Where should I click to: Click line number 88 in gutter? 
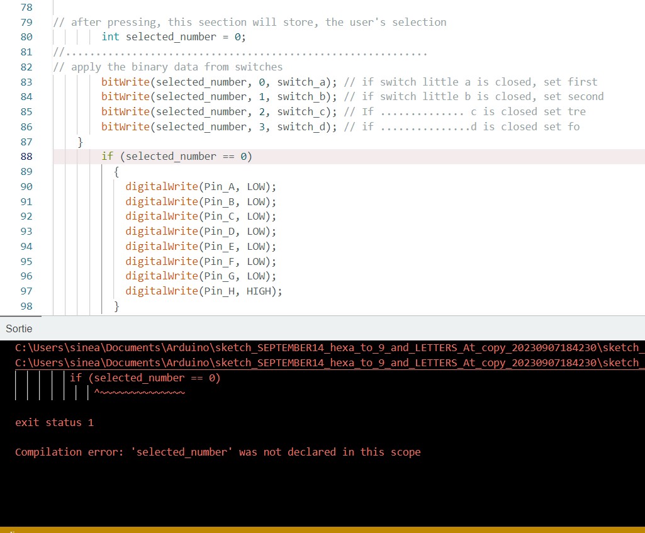pos(26,157)
